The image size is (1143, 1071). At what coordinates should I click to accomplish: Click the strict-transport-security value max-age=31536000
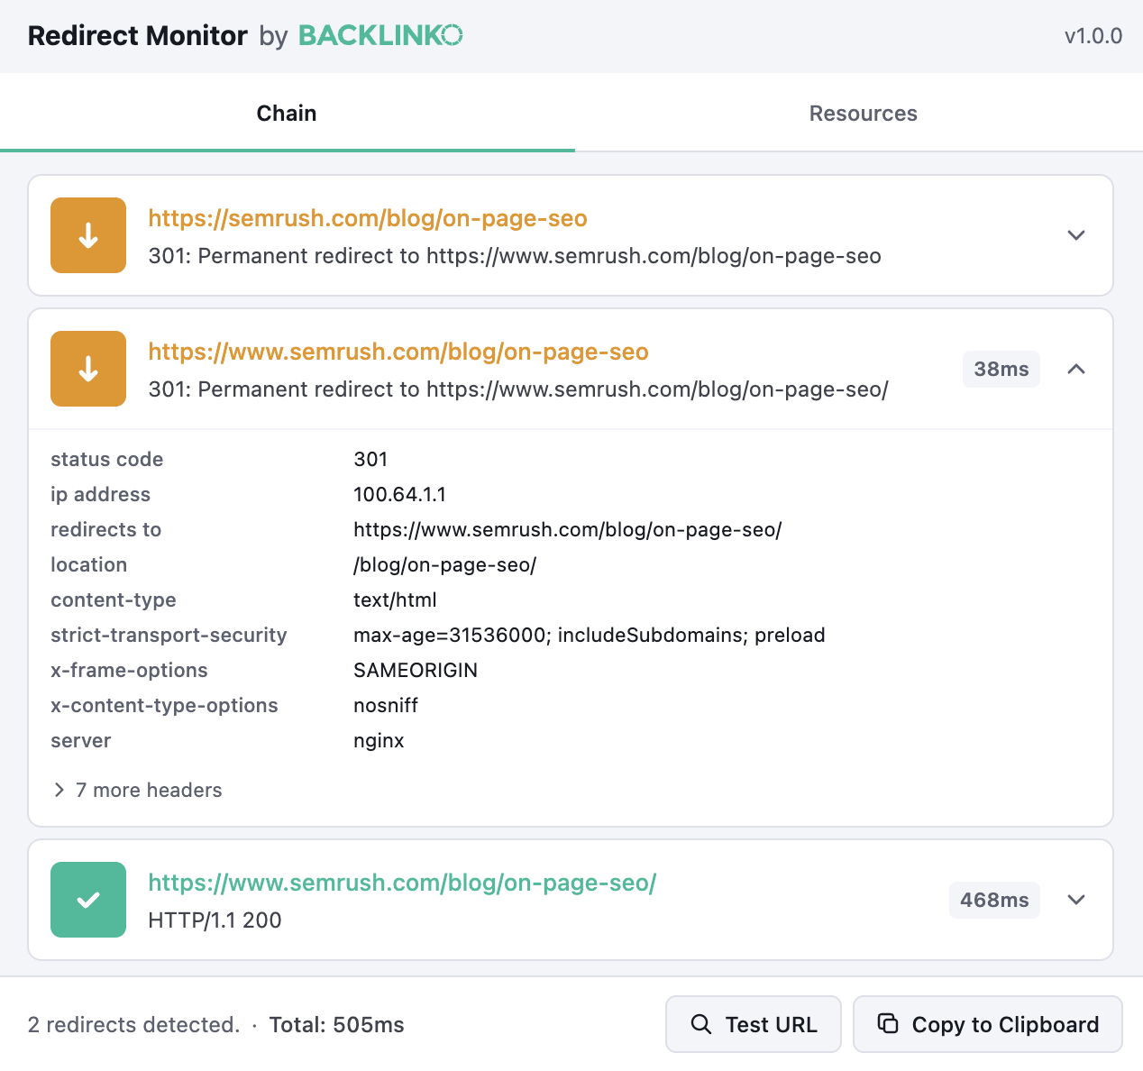click(590, 635)
